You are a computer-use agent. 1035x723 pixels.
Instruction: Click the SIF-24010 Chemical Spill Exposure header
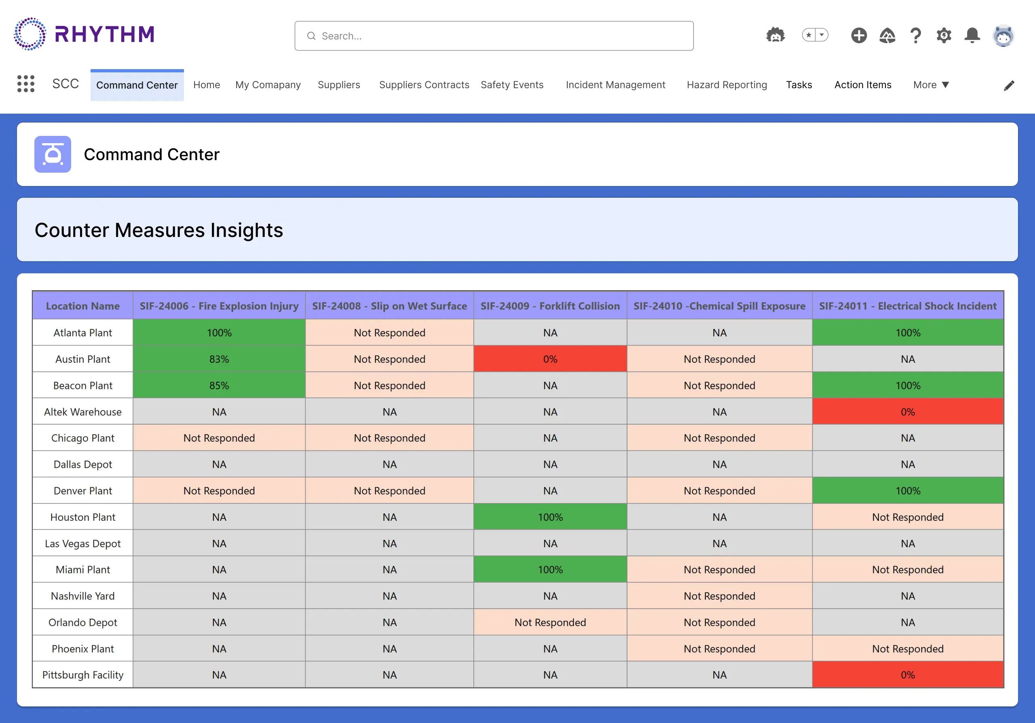719,306
